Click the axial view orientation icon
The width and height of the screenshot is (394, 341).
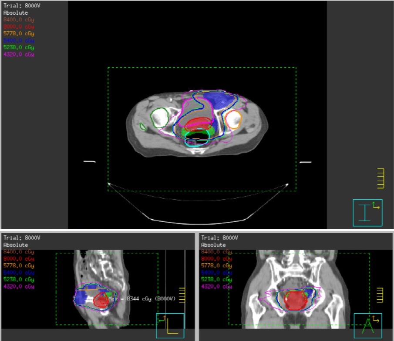tap(367, 213)
